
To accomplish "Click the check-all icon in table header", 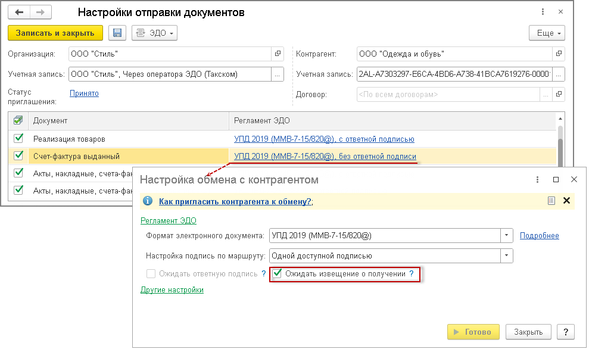I will [x=18, y=120].
